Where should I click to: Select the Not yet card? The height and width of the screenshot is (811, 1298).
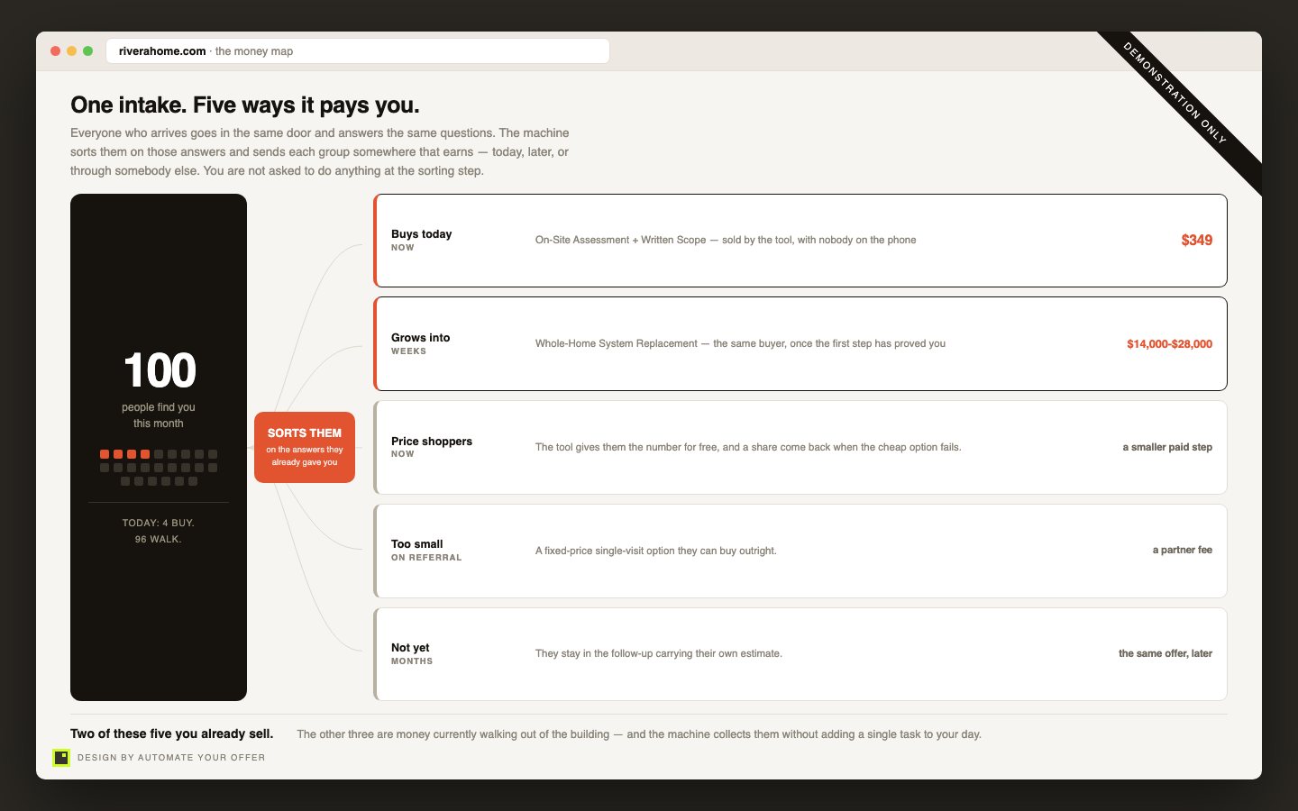click(800, 654)
